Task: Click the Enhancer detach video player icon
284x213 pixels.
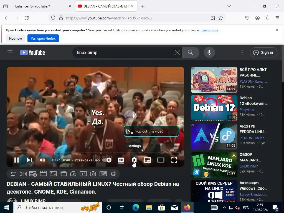Action: (x=63, y=174)
